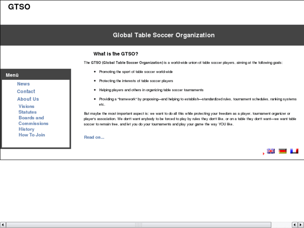This screenshot has height=228, width=304.
Task: Open Boards and Commissions page
Action: tap(33, 120)
